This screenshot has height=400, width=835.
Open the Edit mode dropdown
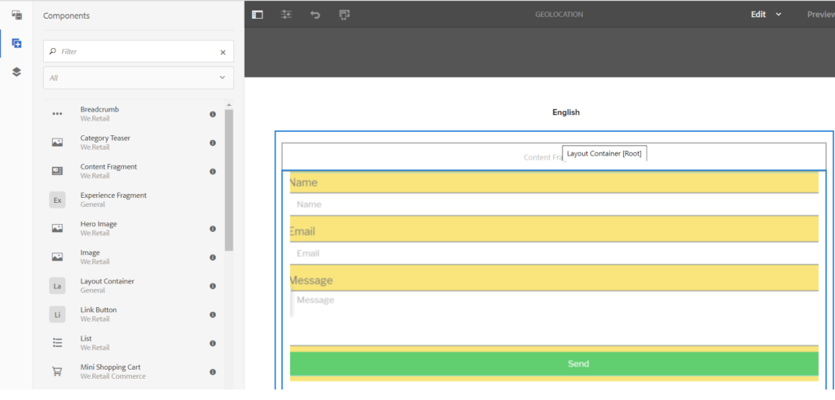tap(766, 15)
